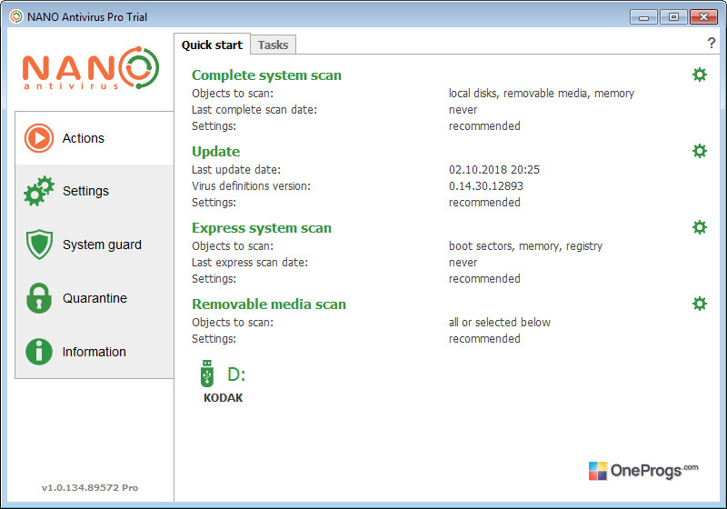The width and height of the screenshot is (727, 509).
Task: Open the Actions section icon
Action: click(x=39, y=137)
